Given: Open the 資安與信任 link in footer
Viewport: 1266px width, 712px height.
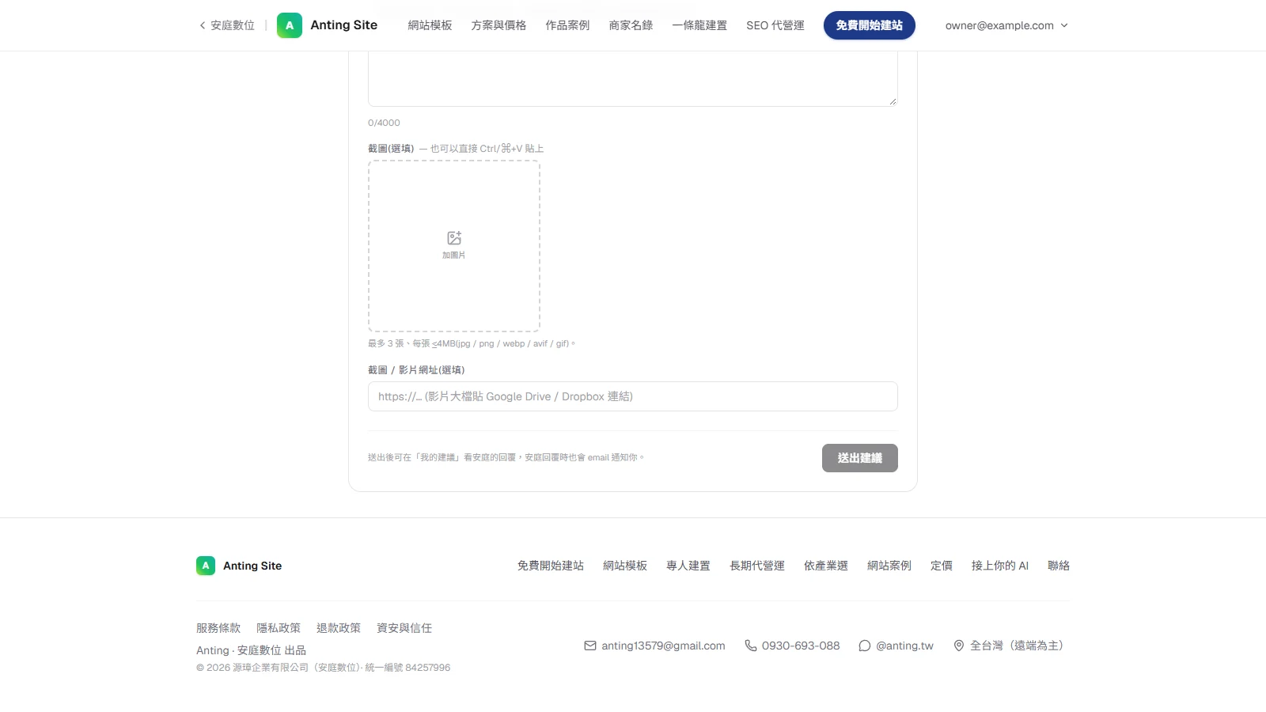Looking at the screenshot, I should coord(404,628).
